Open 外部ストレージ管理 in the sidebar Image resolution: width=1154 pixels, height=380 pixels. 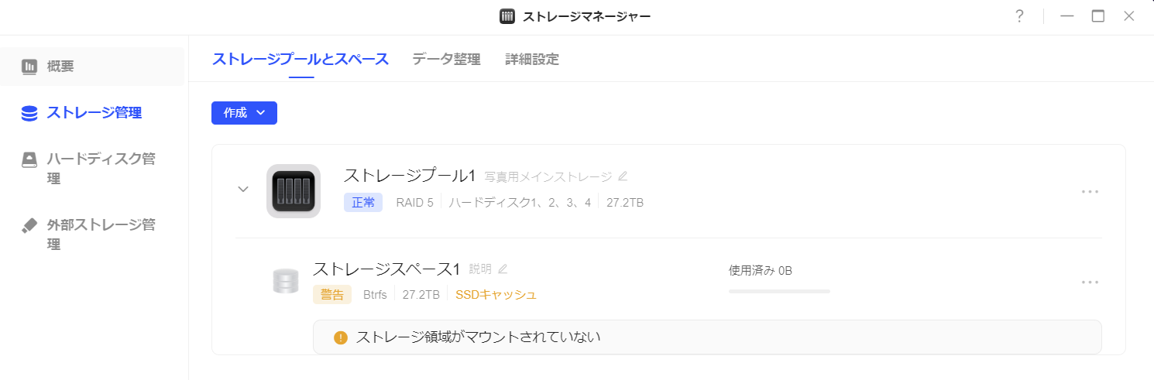pyautogui.click(x=93, y=235)
